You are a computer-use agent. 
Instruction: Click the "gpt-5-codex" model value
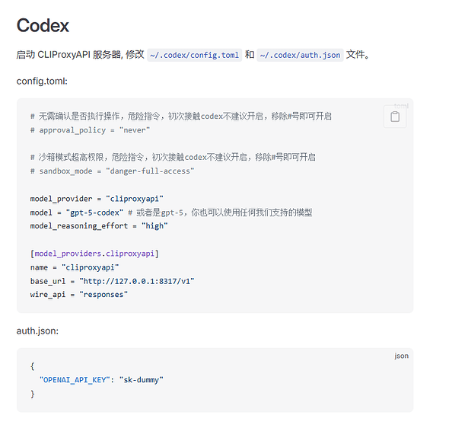(x=94, y=212)
